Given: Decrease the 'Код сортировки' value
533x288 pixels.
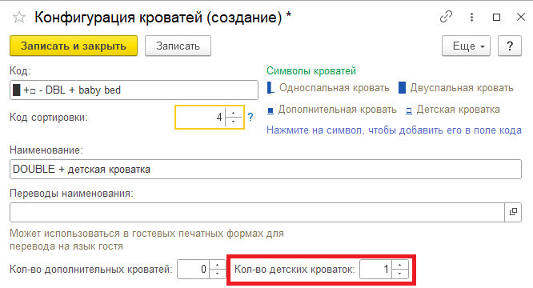Looking at the screenshot, I should pos(234,122).
